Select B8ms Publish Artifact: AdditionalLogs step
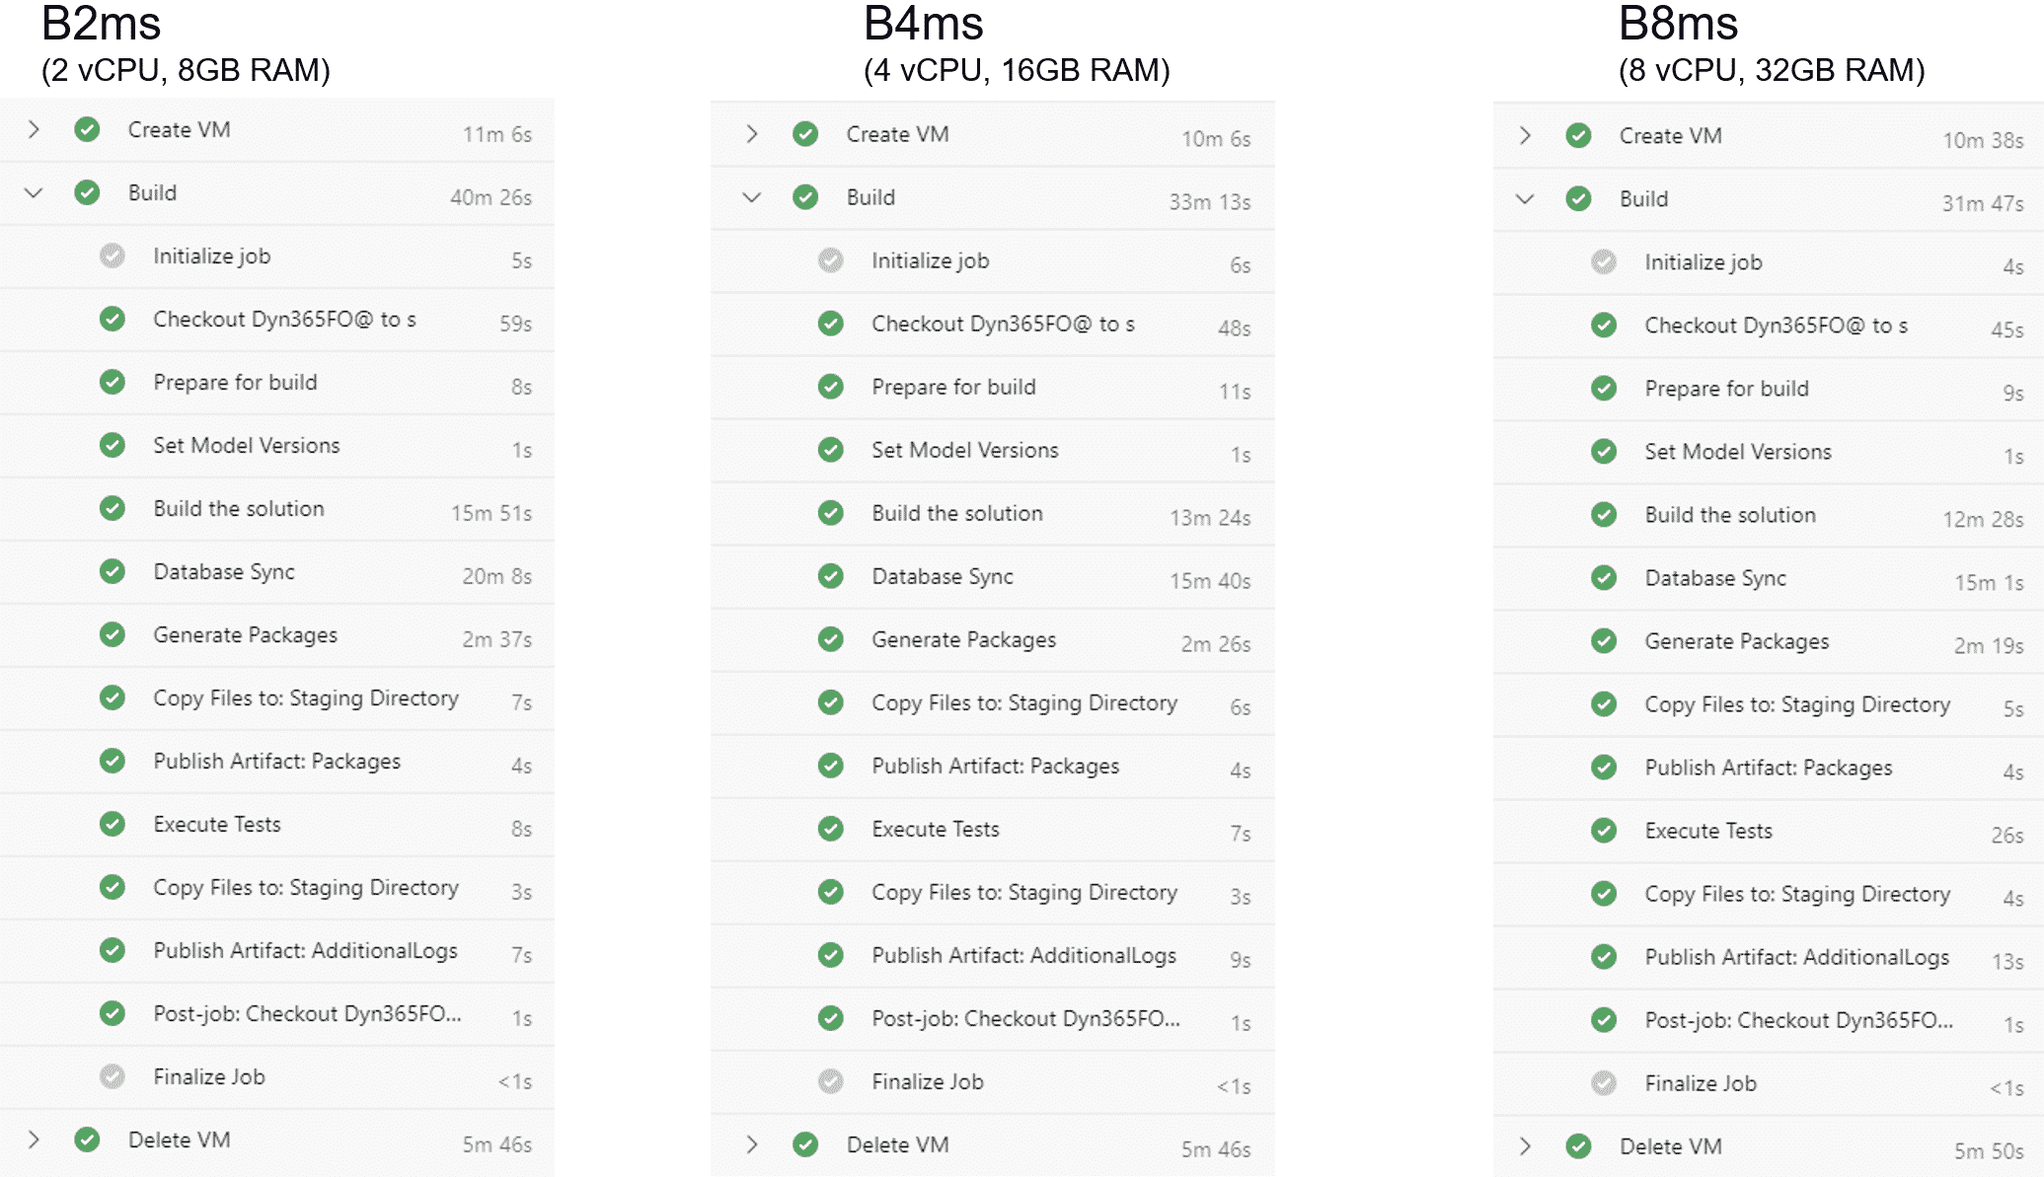 (1768, 957)
